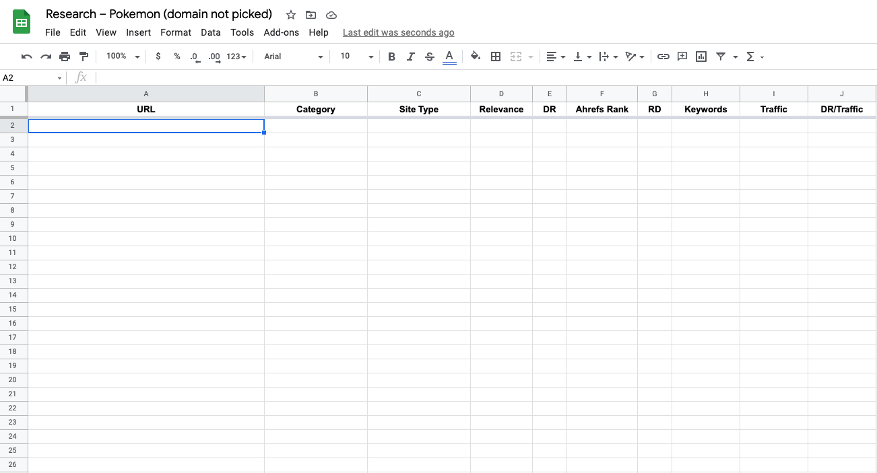
Task: Toggle bold formatting
Action: (x=391, y=57)
